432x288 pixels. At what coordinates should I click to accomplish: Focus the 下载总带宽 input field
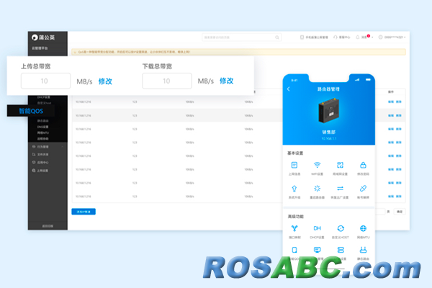[167, 81]
